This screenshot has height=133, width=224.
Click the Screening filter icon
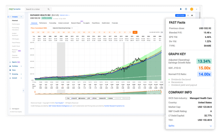tap(10, 74)
